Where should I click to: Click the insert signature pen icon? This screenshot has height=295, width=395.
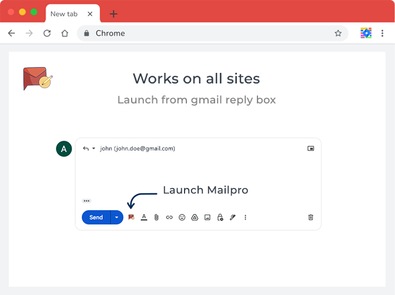pos(233,217)
